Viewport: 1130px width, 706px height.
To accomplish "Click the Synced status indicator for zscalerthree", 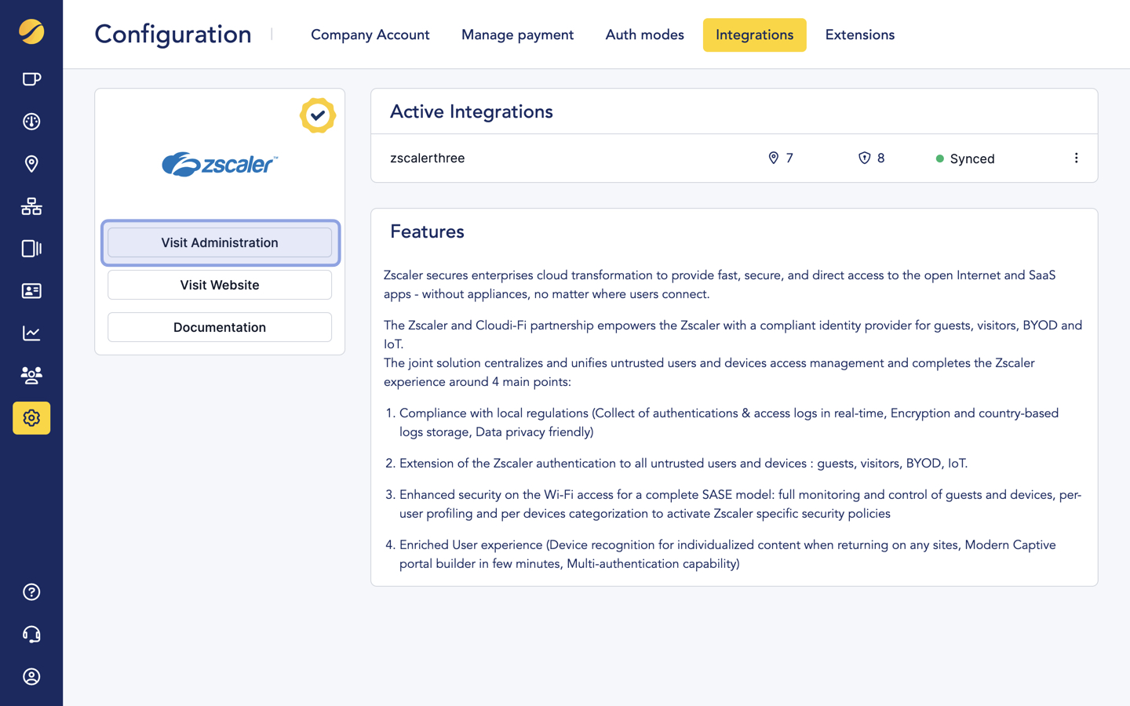I will coord(965,158).
